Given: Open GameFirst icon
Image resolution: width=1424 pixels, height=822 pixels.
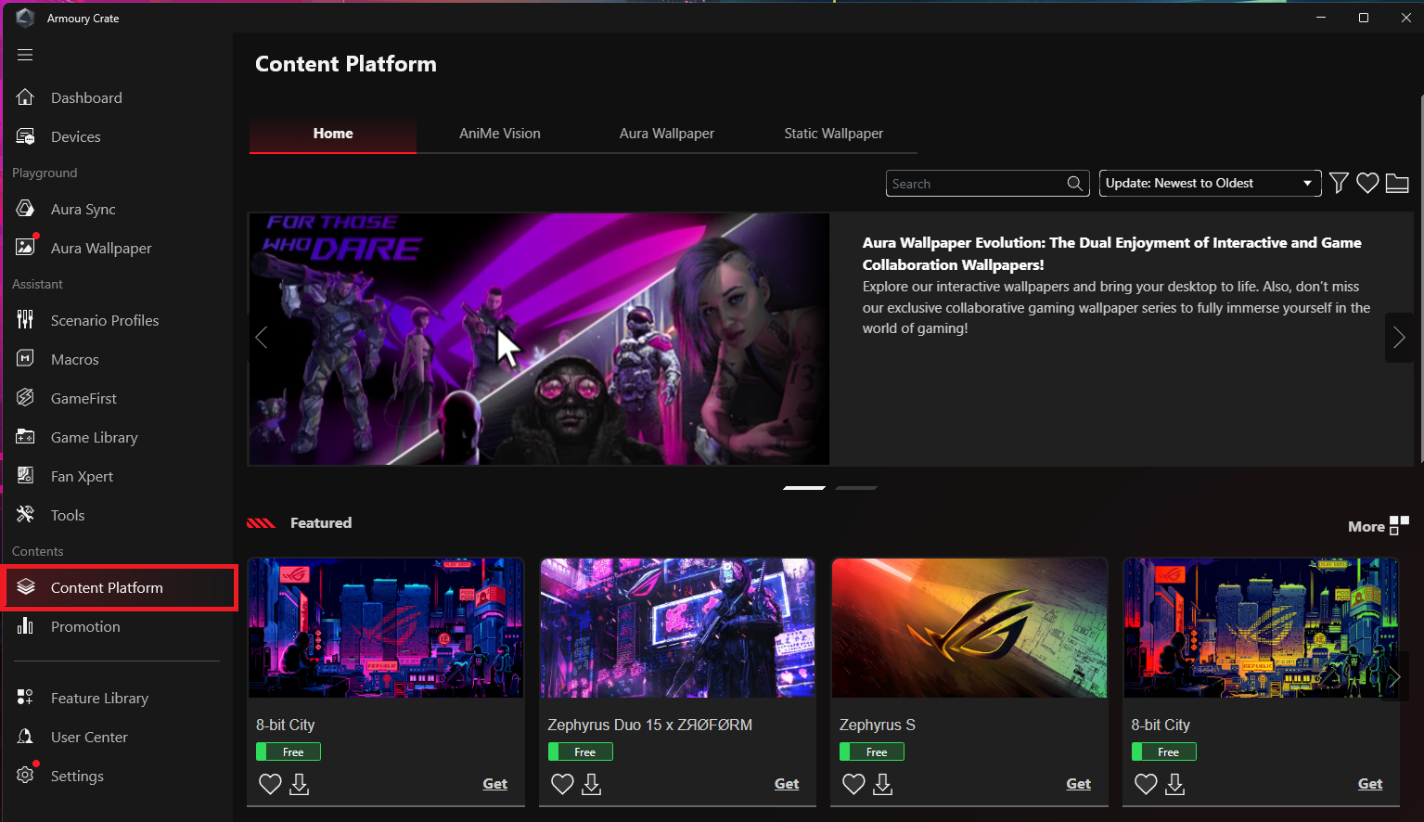Looking at the screenshot, I should pyautogui.click(x=25, y=398).
